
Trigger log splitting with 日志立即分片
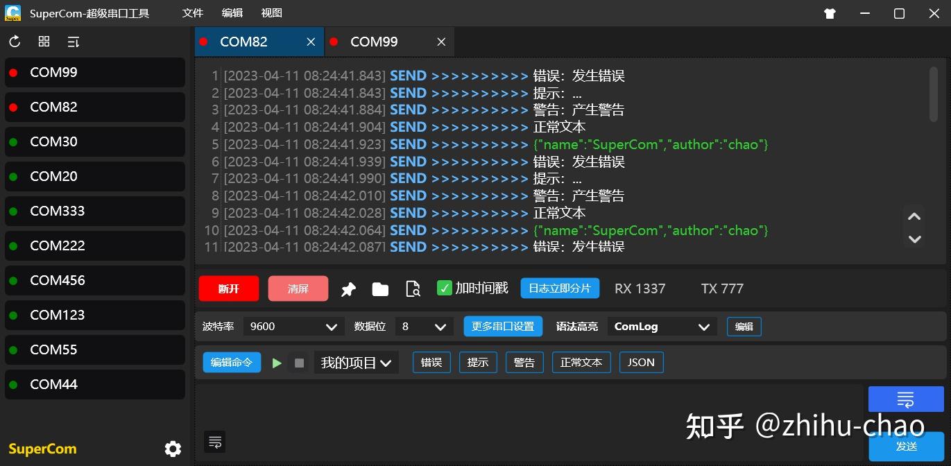tap(560, 288)
